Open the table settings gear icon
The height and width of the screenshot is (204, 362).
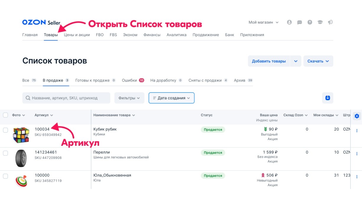(x=357, y=116)
